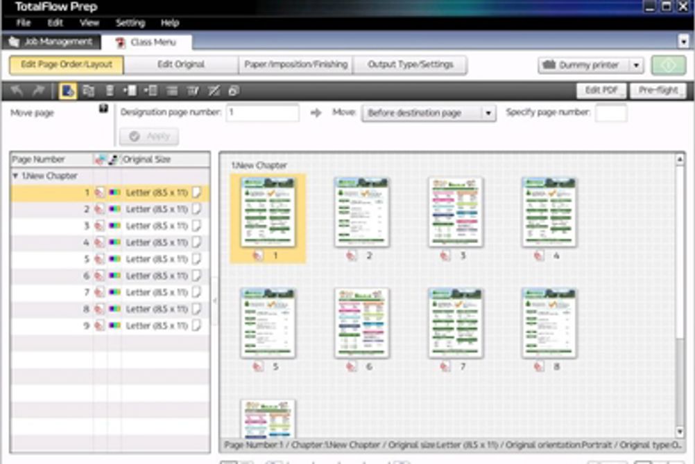Click the Original Size column header
Viewport: 695px width, 464px height.
165,159
